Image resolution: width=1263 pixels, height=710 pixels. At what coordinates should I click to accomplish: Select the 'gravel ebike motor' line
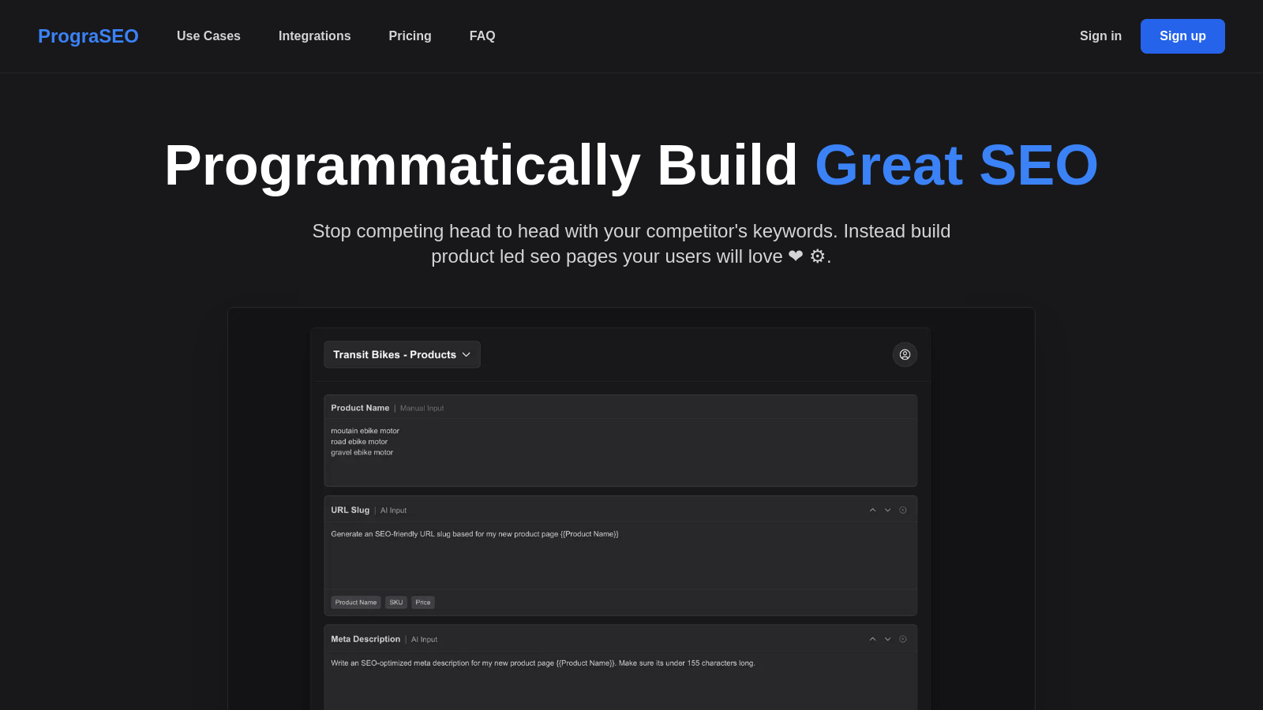point(362,453)
